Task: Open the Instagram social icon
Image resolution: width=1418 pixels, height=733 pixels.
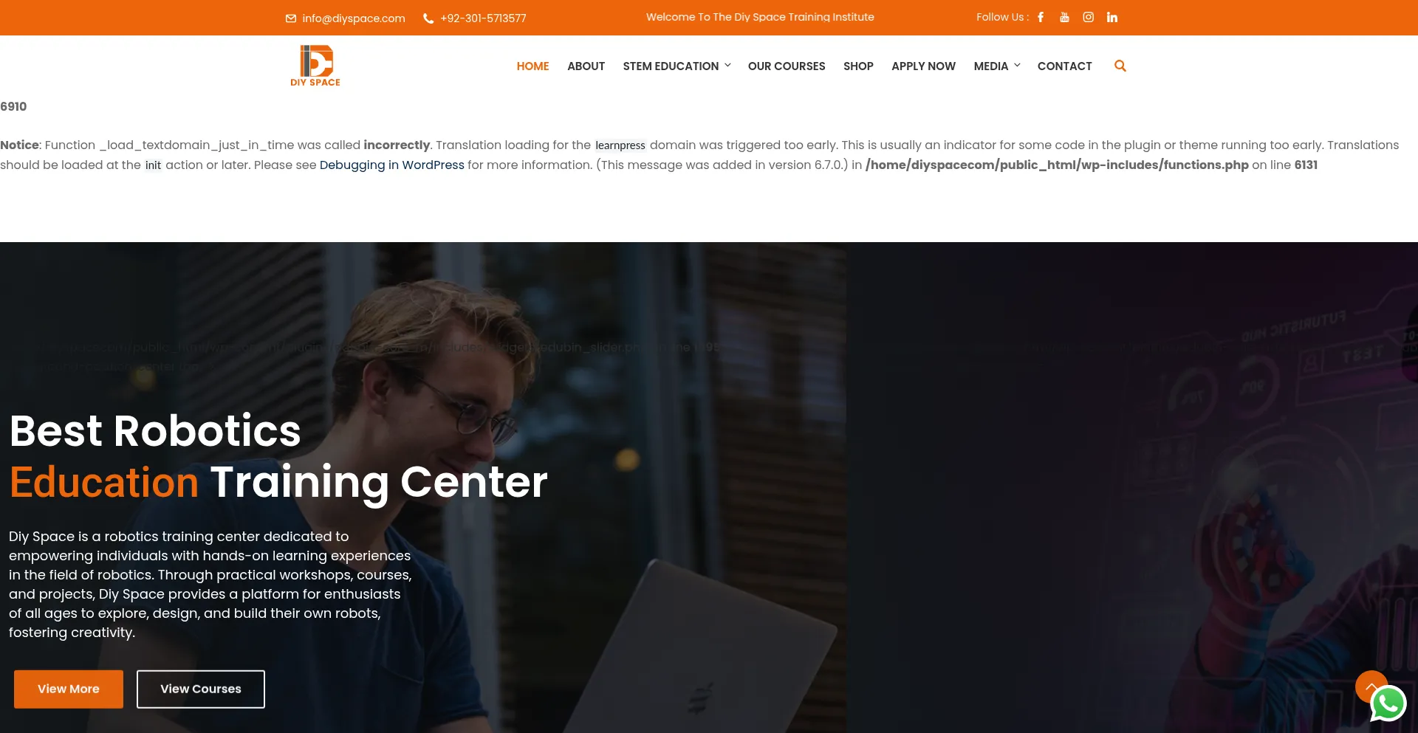Action: pos(1088,17)
